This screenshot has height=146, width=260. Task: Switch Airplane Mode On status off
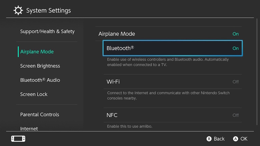235,34
